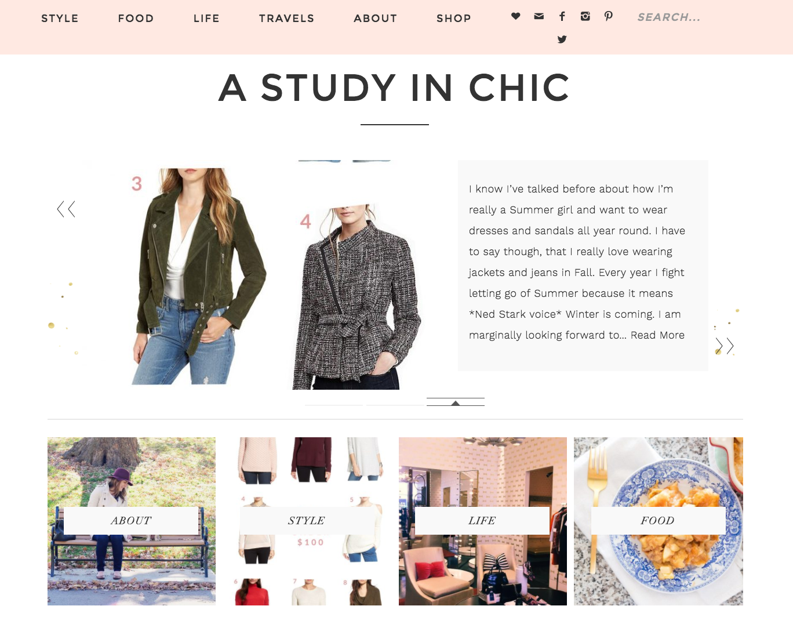The height and width of the screenshot is (624, 793).
Task: Visit the Facebook icon link
Action: pos(562,16)
